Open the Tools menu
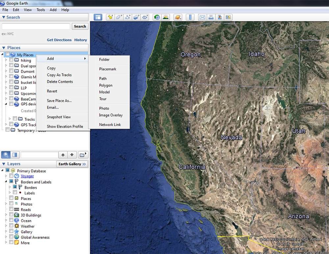Viewport: 329px width, 254px height. pyautogui.click(x=40, y=10)
